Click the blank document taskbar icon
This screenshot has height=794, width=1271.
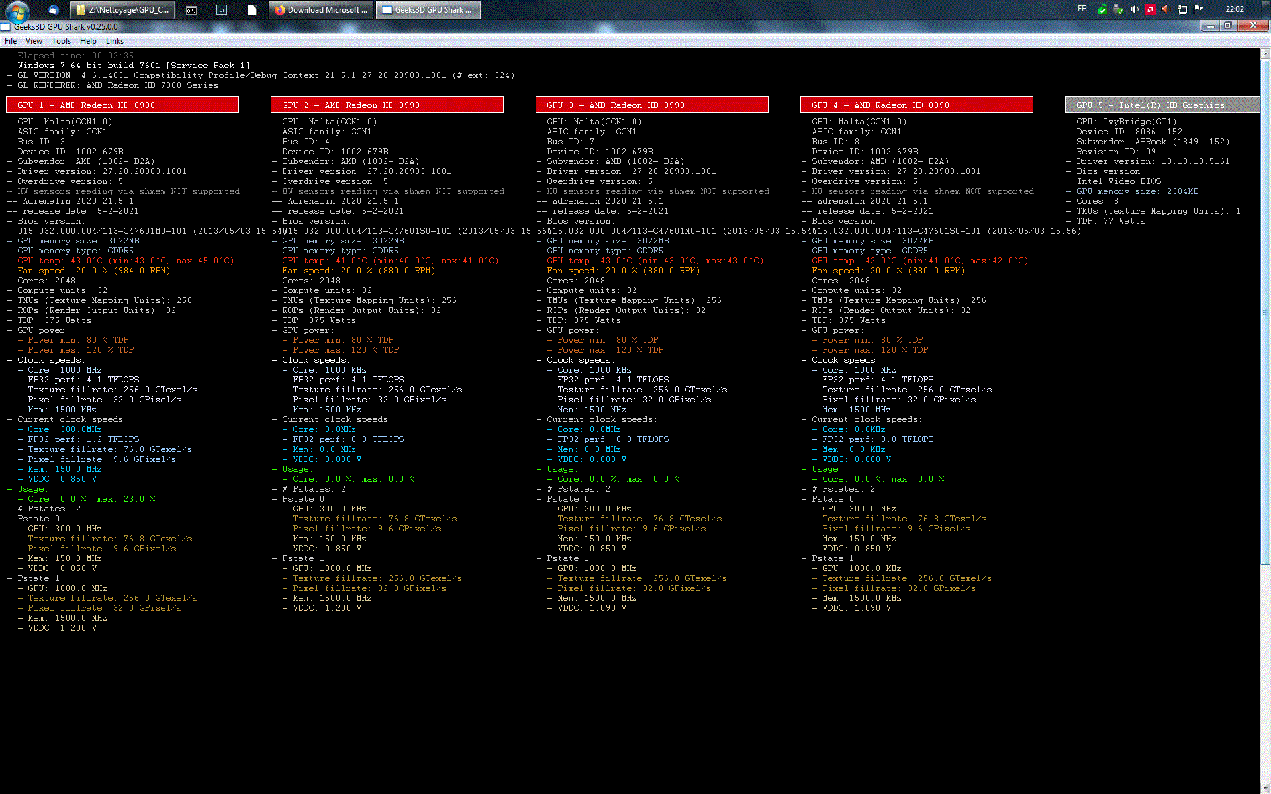tap(252, 10)
